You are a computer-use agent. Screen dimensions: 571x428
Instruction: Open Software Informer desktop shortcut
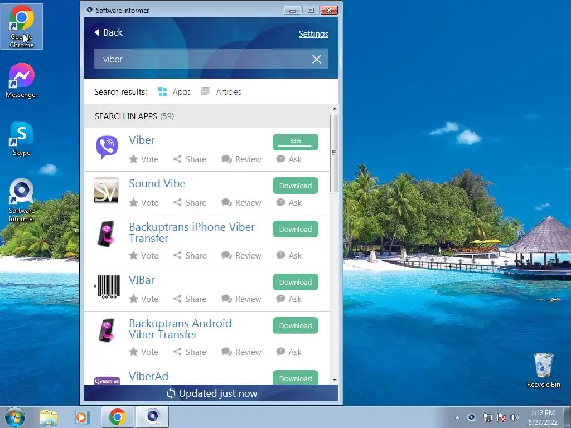point(22,200)
